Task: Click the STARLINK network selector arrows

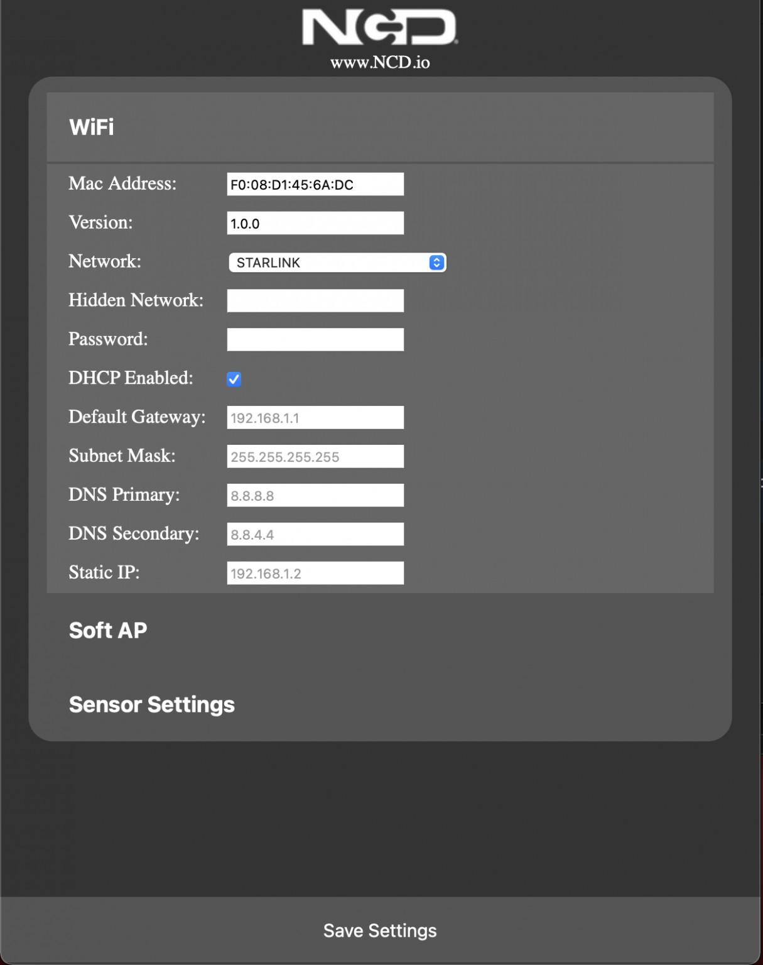Action: coord(436,262)
